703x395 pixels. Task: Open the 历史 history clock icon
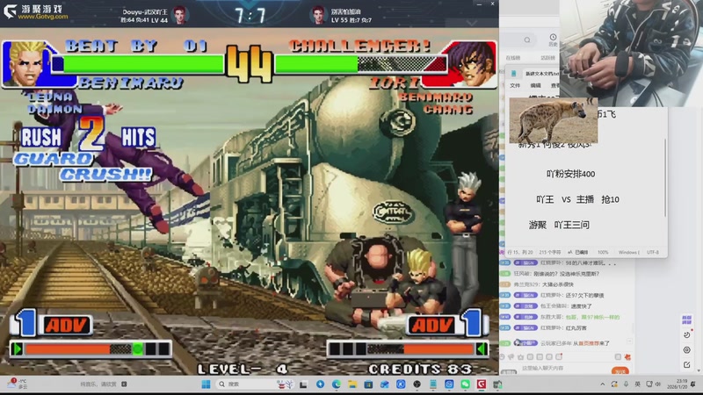pyautogui.click(x=553, y=39)
